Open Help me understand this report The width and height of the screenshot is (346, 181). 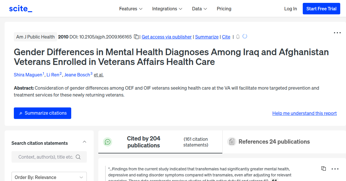[x=304, y=113]
